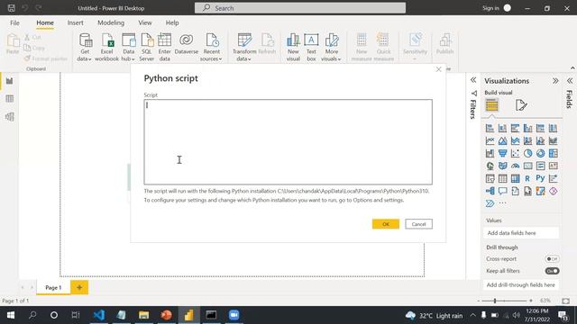This screenshot has height=324, width=577.
Task: Toggle Cross-report drill through switch
Action: [552, 259]
